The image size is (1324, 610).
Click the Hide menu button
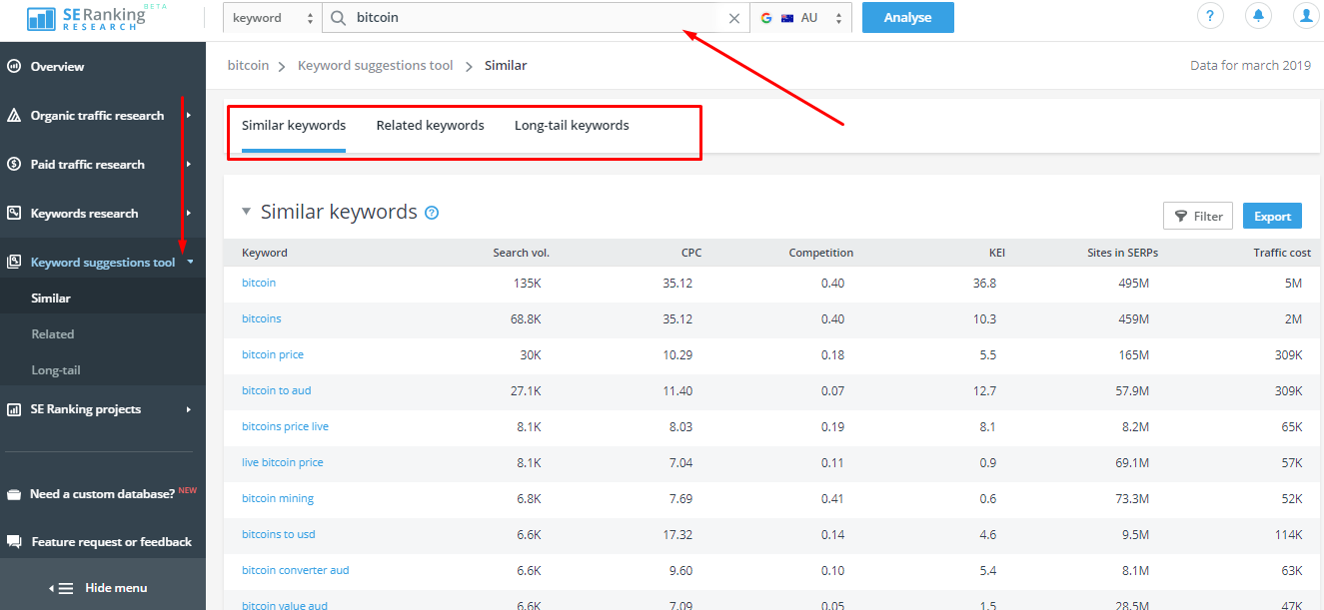[x=103, y=588]
